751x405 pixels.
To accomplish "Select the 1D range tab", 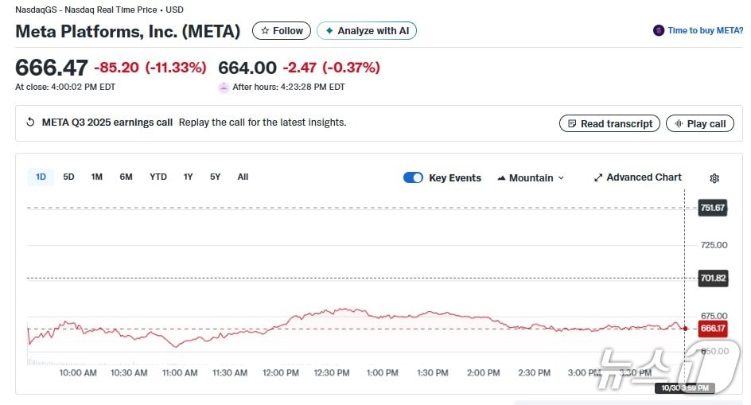I will coord(41,177).
